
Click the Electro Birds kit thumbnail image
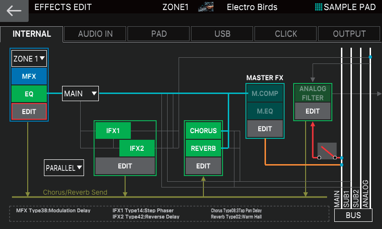click(205, 7)
